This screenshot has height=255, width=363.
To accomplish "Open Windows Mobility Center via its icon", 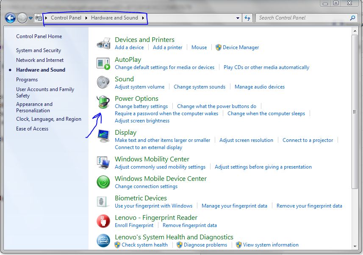I will click(x=103, y=163).
